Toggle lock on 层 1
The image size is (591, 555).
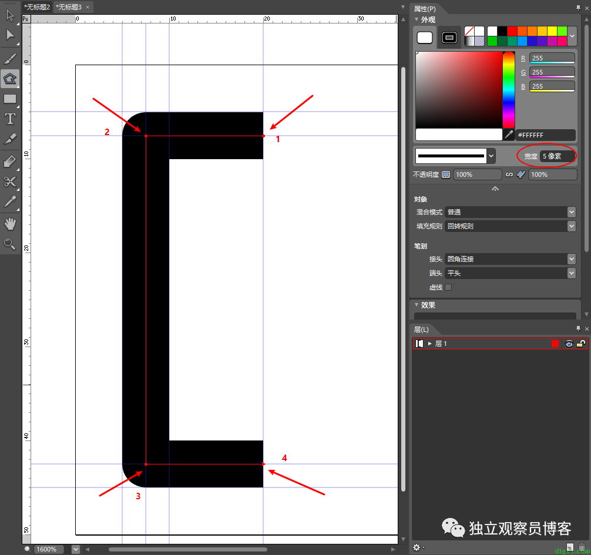coord(581,344)
